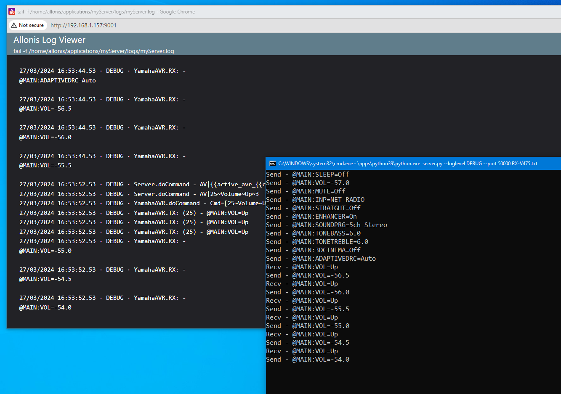Click the YamahaAVR.doCommand Cmd=[25~Volume log line
Viewport: 561px width, 394px height.
(x=142, y=203)
